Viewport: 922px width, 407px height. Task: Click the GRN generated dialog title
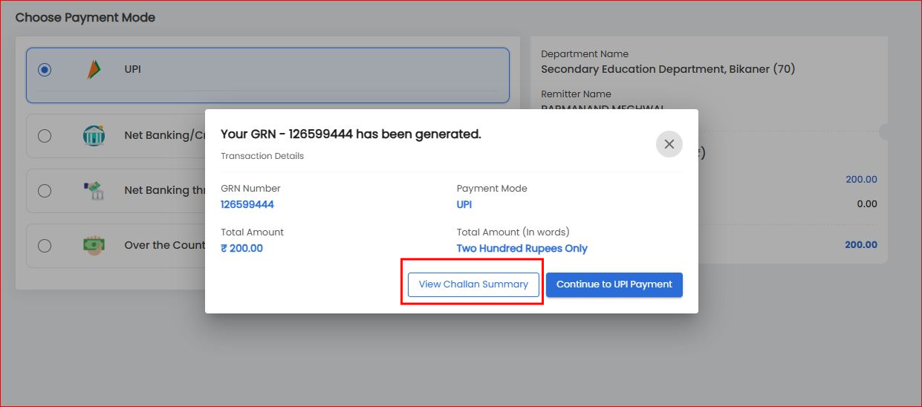pyautogui.click(x=351, y=134)
